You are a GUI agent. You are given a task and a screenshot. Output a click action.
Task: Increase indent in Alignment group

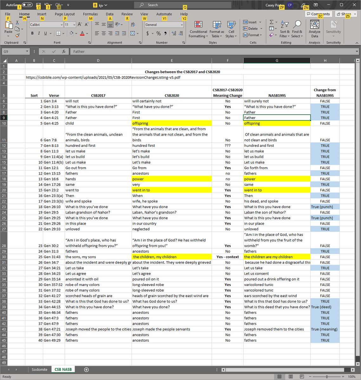point(124,33)
